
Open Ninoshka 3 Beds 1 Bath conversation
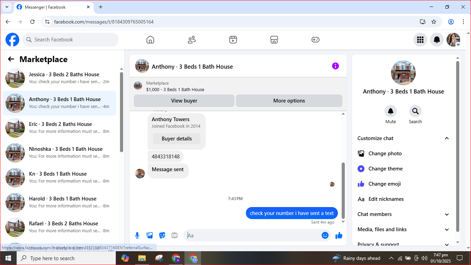[59, 153]
